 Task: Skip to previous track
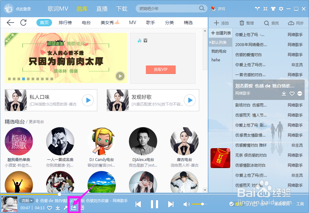pos(138,204)
